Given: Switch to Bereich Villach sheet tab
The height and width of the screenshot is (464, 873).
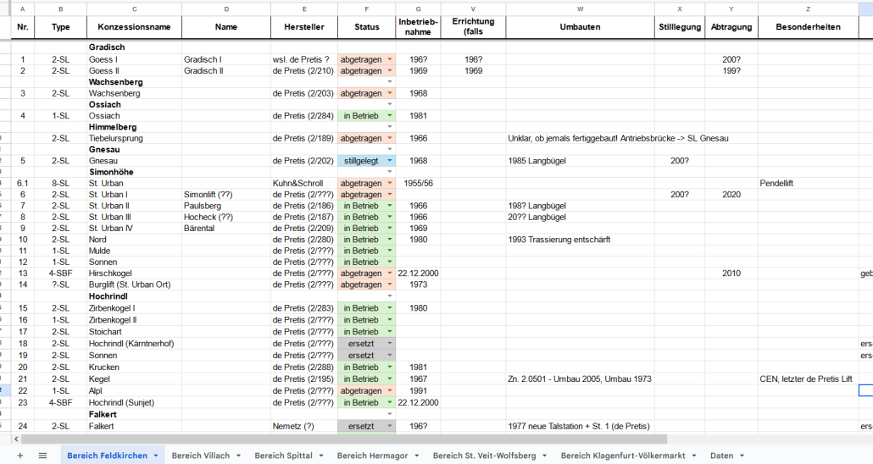Looking at the screenshot, I should pos(201,456).
